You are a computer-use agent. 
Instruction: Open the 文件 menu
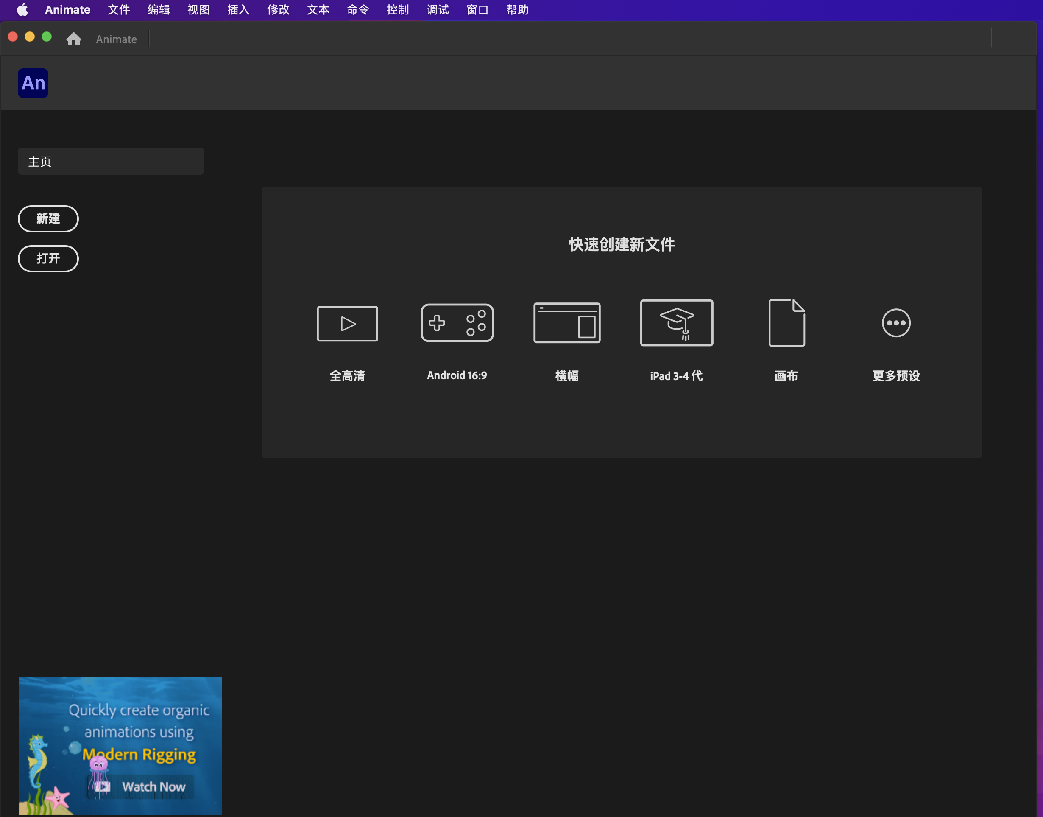(119, 10)
